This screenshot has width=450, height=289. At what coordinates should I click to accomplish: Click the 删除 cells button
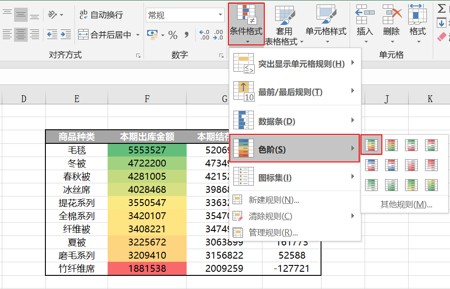pyautogui.click(x=391, y=24)
